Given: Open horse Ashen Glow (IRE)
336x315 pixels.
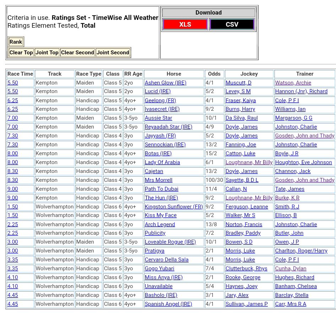Looking at the screenshot, I should pos(165,83).
